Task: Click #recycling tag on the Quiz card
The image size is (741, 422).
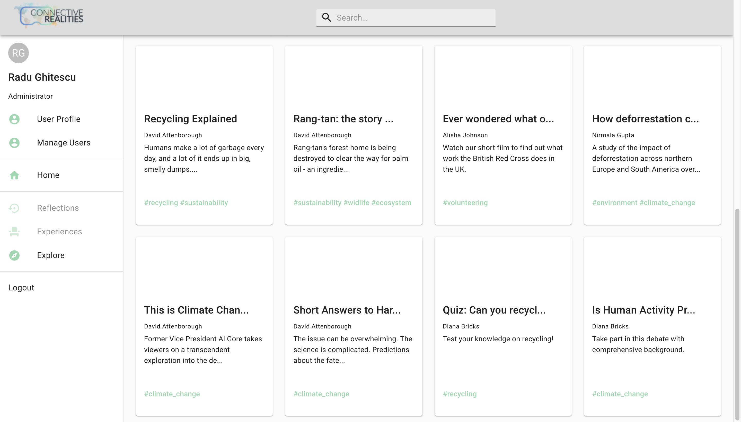Action: coord(460,394)
